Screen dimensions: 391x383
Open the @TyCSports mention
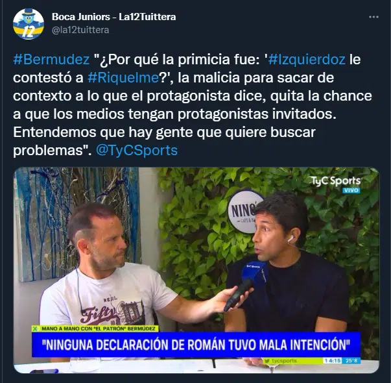tap(137, 151)
